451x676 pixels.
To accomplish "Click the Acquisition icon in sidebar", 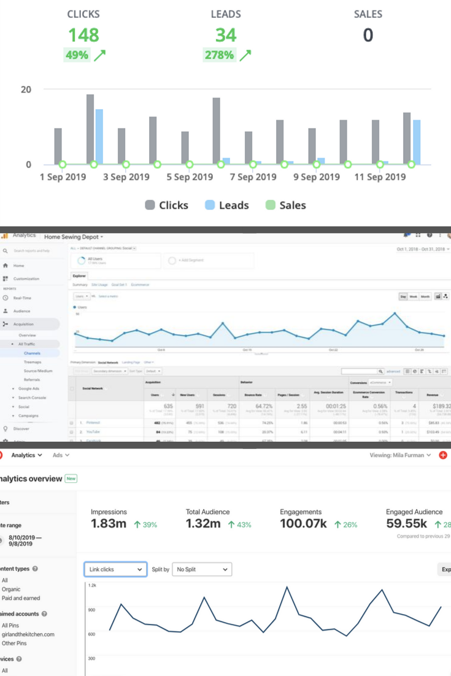I will click(6, 324).
